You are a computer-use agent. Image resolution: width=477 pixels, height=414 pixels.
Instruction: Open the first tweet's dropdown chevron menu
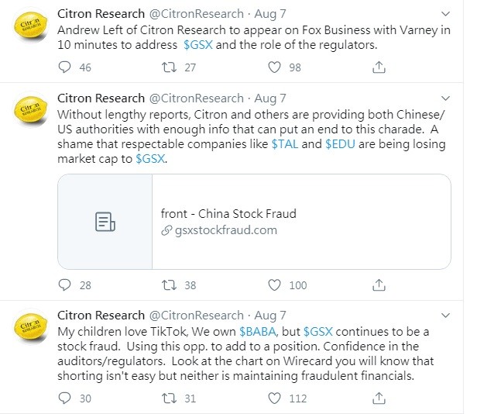445,14
